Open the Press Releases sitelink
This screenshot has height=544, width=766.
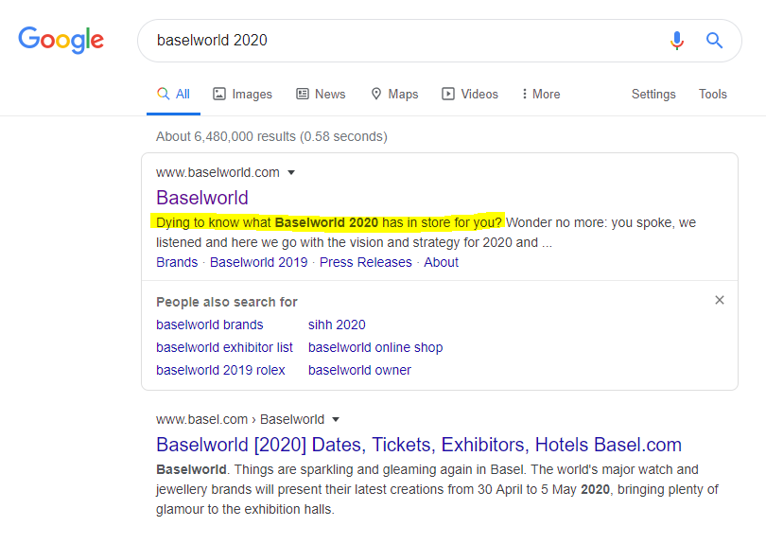pos(366,262)
